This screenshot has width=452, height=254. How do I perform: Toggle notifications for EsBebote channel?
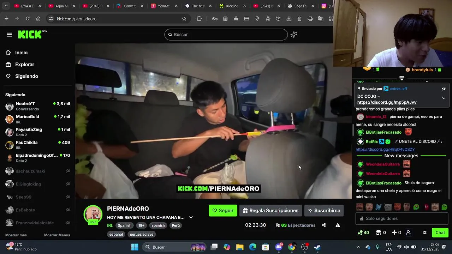tap(67, 210)
